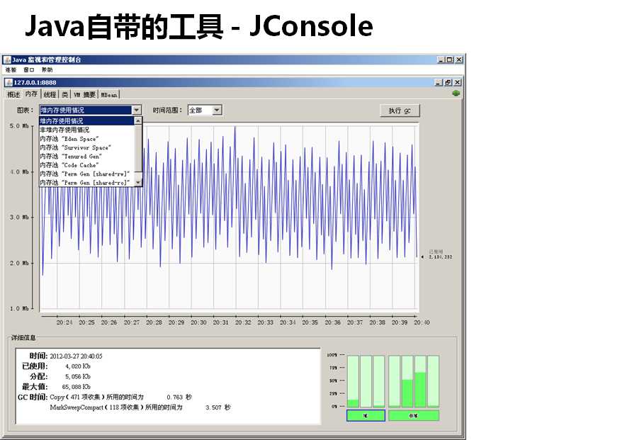The image size is (632, 440).
Task: Open the 时间范围 dropdown arrow
Action: (x=217, y=110)
